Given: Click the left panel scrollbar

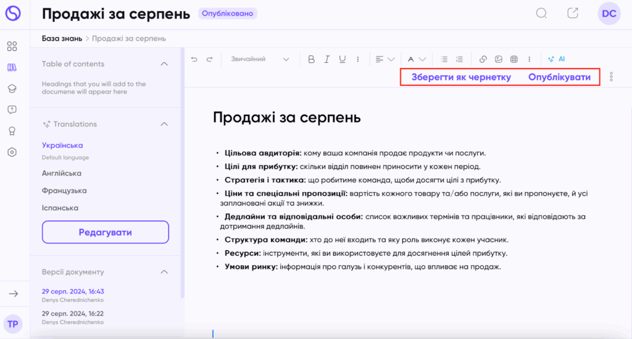Looking at the screenshot, I should [183, 173].
